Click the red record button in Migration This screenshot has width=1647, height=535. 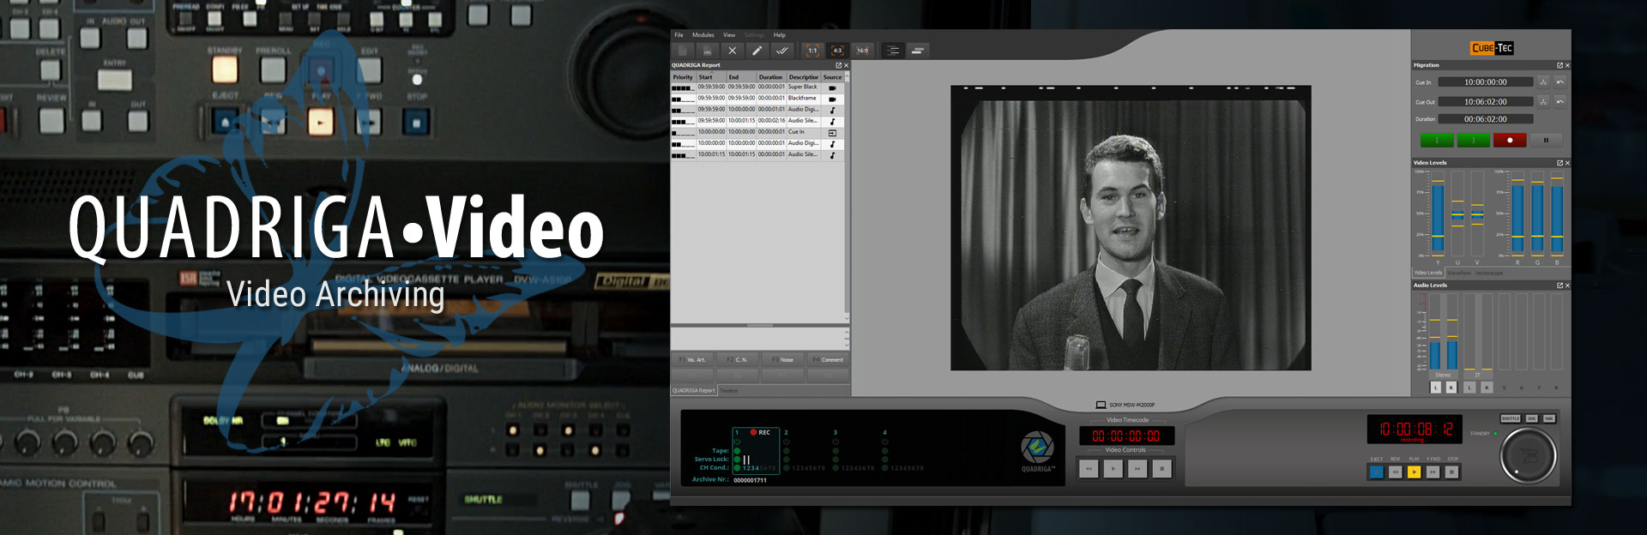click(x=1510, y=140)
